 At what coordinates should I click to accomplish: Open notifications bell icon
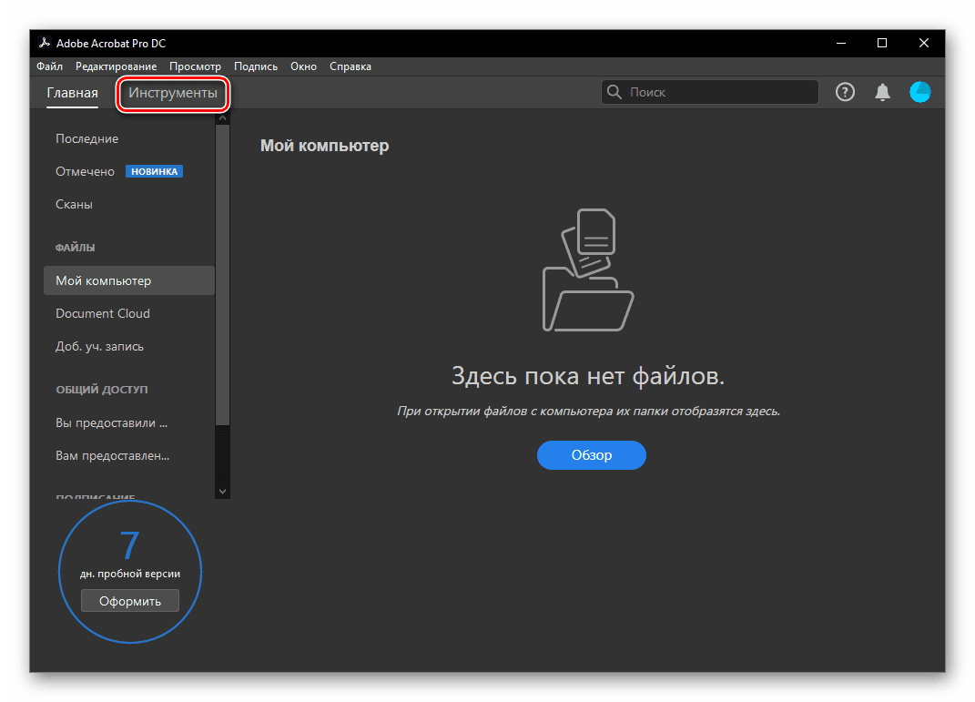[882, 93]
